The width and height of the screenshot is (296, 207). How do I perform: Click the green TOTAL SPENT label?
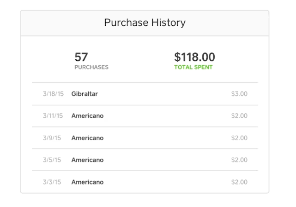pos(193,67)
